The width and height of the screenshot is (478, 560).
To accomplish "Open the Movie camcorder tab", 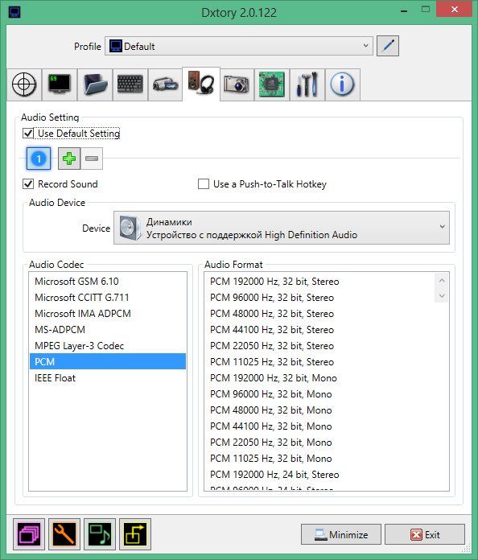I will [x=166, y=84].
